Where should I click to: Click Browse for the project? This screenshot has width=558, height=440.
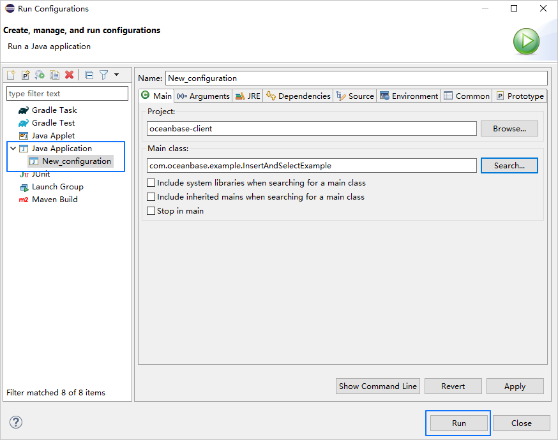(509, 129)
